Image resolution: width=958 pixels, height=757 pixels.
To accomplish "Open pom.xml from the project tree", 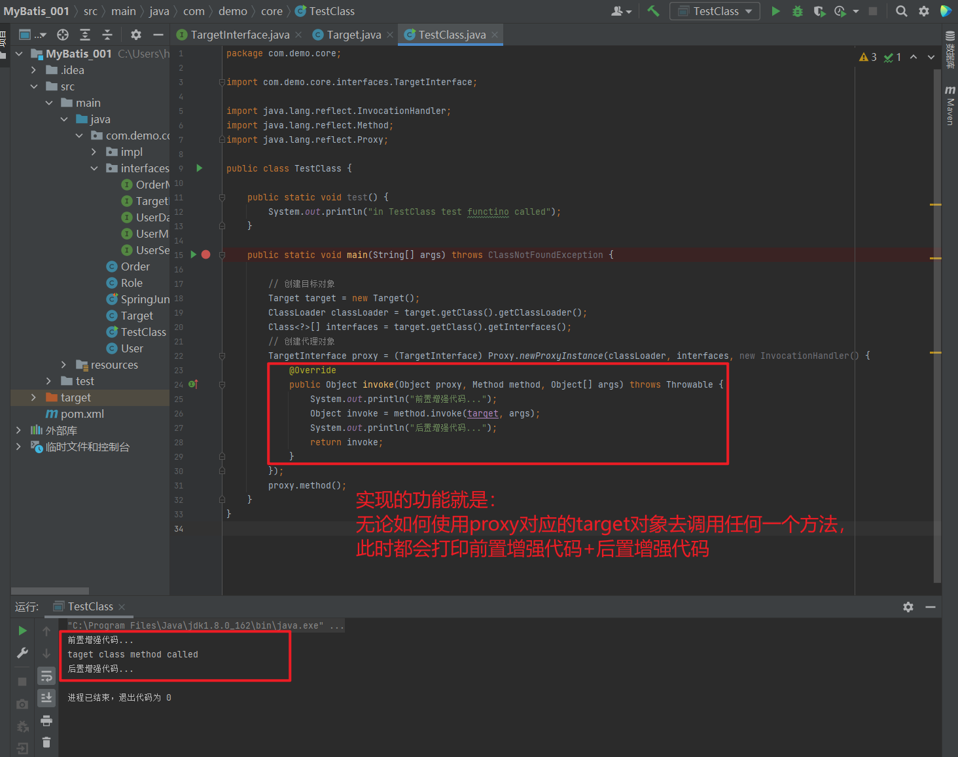I will click(x=82, y=414).
